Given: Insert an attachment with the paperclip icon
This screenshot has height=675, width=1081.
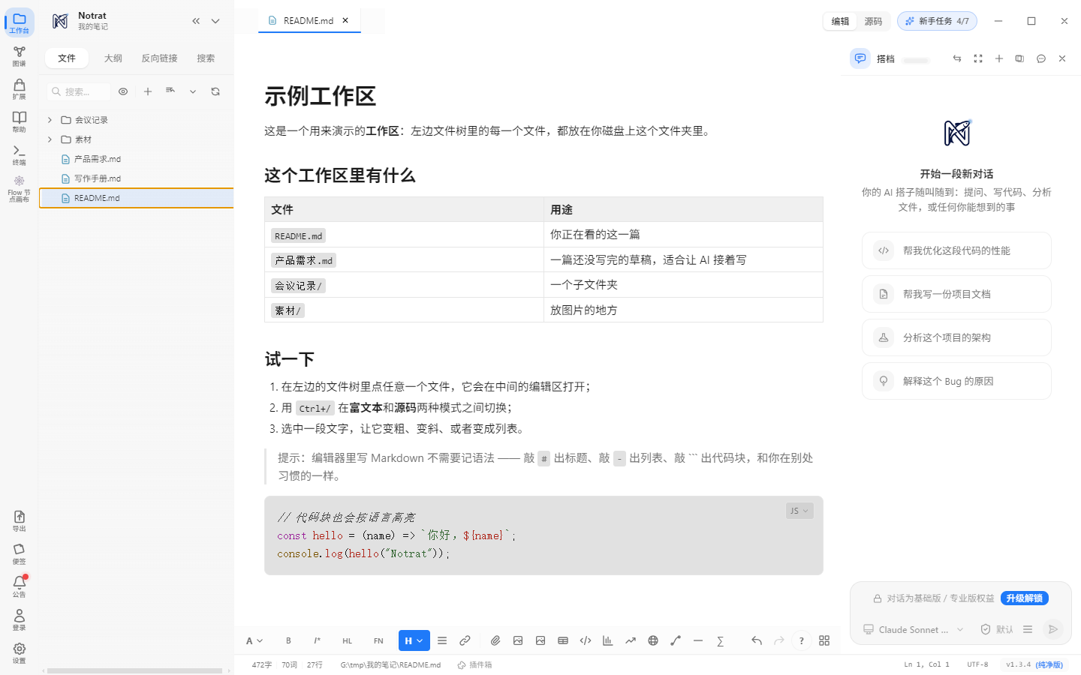Looking at the screenshot, I should tap(495, 640).
